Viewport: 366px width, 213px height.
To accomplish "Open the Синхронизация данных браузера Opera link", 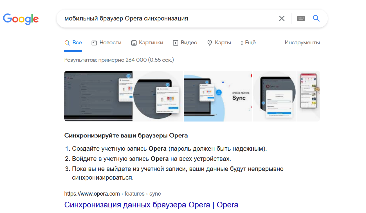I will 151,205.
